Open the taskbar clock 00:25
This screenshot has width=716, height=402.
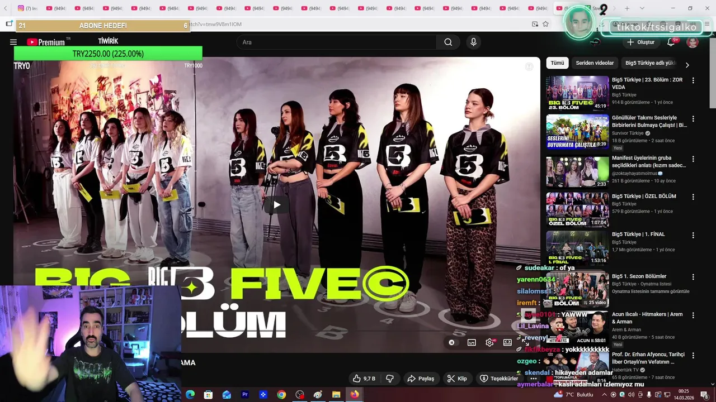click(684, 395)
